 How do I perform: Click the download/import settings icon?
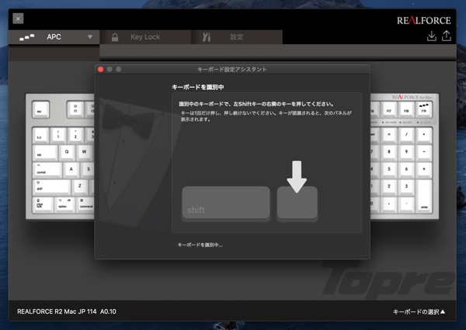tap(432, 36)
